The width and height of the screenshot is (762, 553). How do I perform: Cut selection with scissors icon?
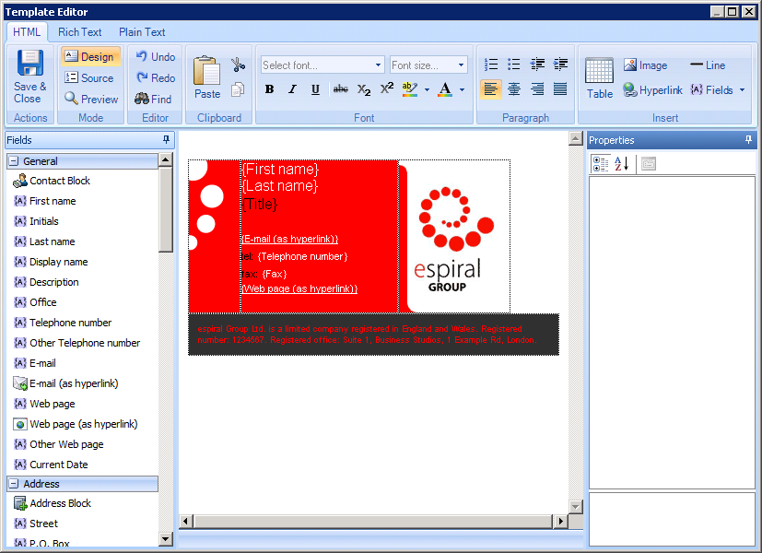pos(238,65)
